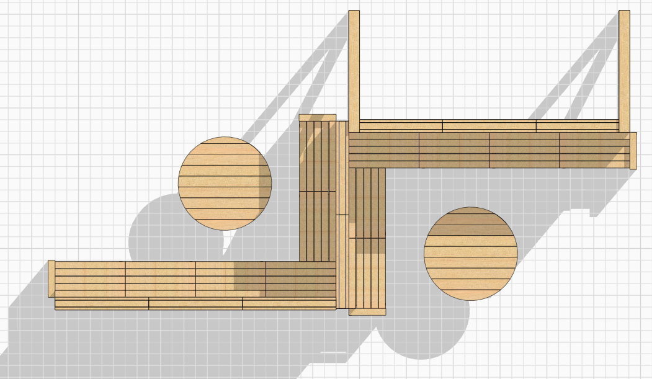Pick the middle backrest board of upper bench

click(489, 125)
